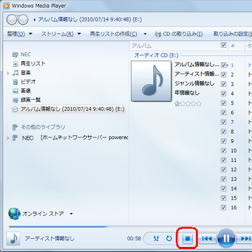Uncheck track 7 checkbox

[x=224, y=122]
